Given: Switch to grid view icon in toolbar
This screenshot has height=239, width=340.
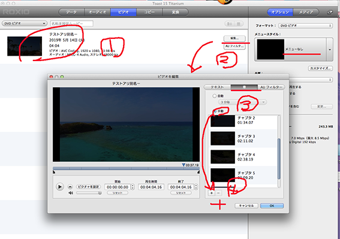Looking at the screenshot, I should coord(239,23).
